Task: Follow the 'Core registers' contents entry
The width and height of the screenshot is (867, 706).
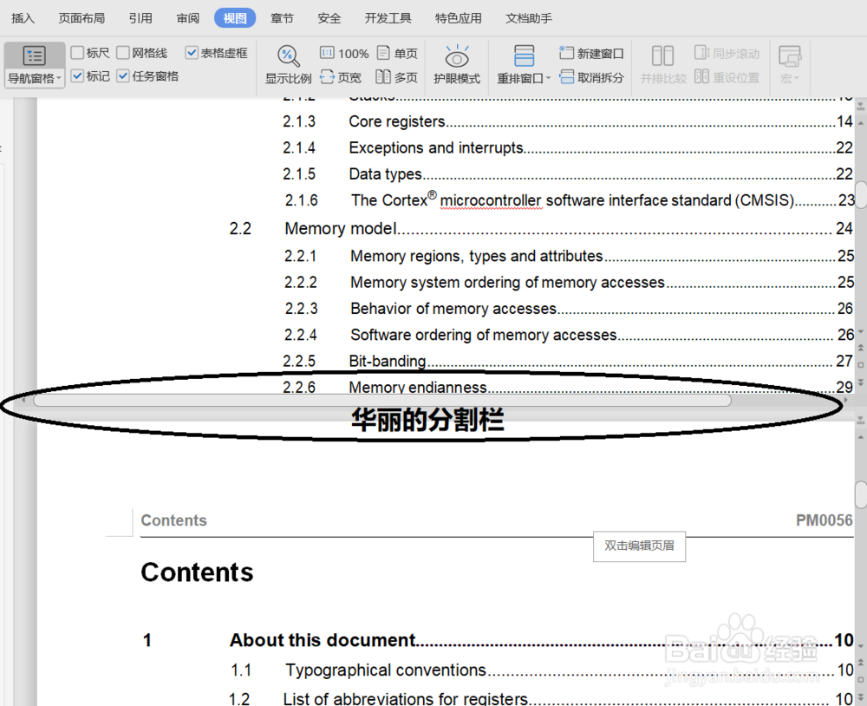Action: [568, 121]
